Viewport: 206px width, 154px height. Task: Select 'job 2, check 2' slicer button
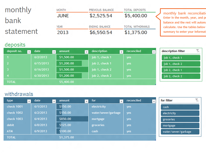[181, 76]
